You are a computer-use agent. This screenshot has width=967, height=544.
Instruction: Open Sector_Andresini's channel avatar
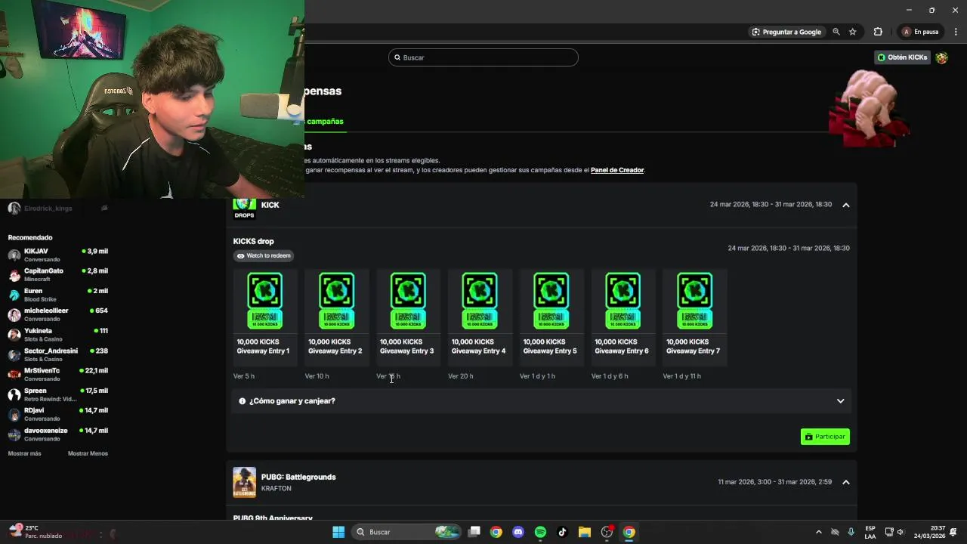tap(14, 354)
